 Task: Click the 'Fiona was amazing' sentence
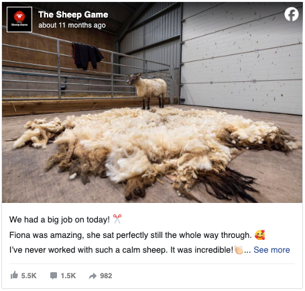131,235
